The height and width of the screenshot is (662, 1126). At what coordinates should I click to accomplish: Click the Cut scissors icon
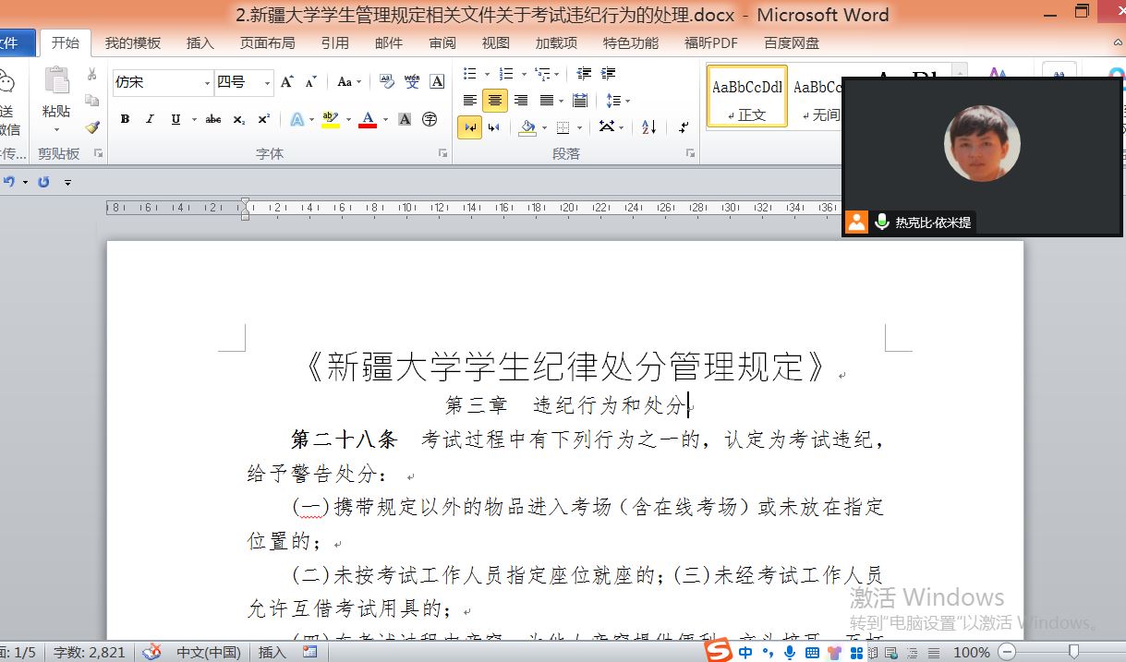[91, 74]
